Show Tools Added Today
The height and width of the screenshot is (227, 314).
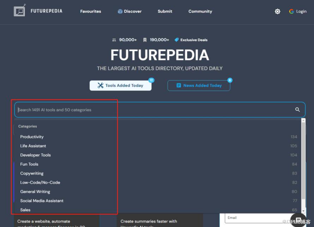pos(120,86)
